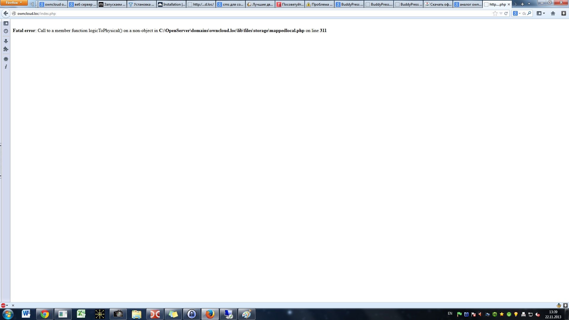This screenshot has width=569, height=320.
Task: Bookmark this page with star icon
Action: 495,13
